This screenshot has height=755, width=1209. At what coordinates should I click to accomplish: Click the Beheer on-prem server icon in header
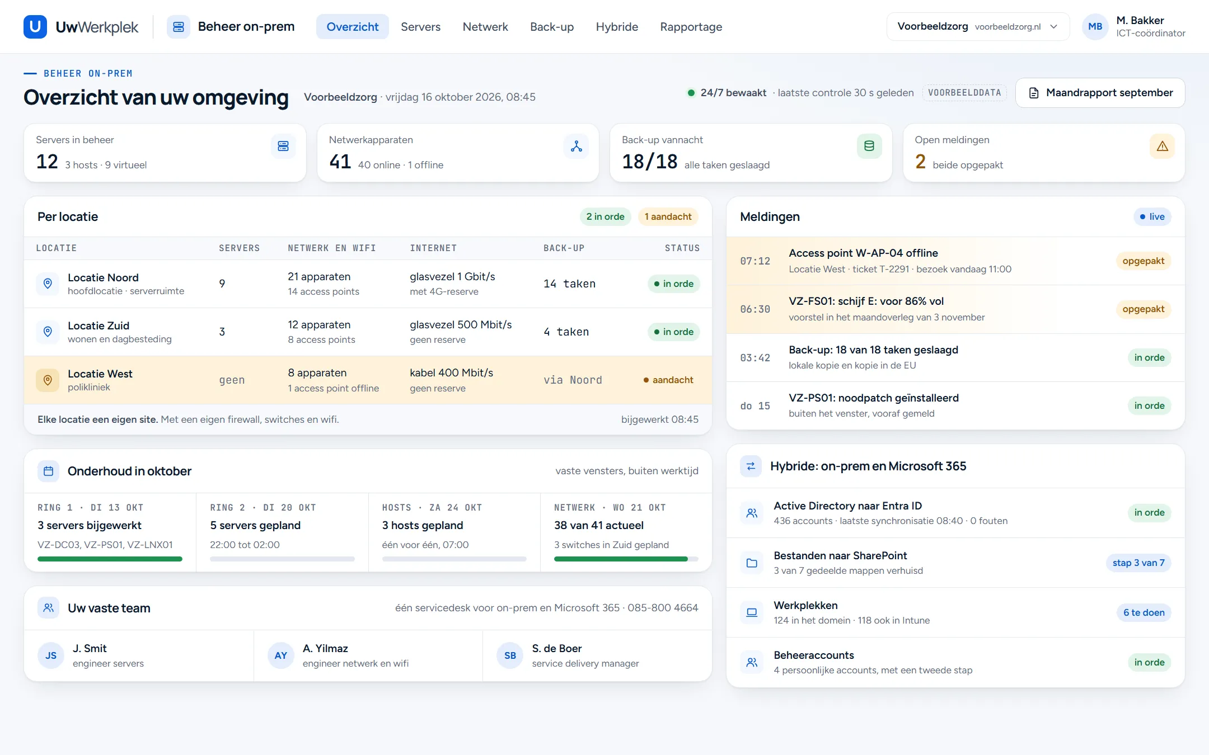click(179, 27)
